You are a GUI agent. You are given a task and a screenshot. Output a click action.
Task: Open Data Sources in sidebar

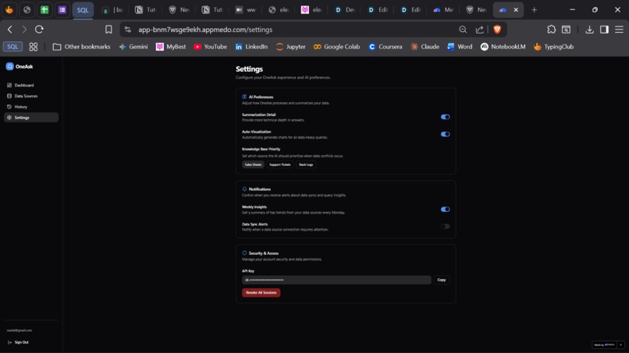pos(31,96)
